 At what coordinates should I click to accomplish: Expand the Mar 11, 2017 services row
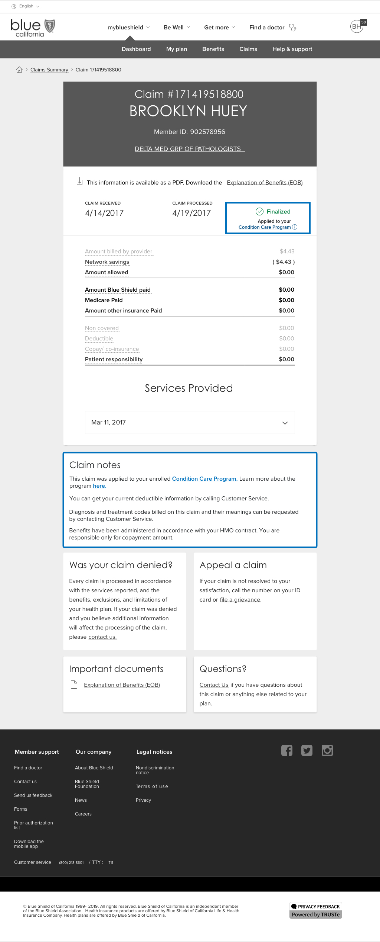point(190,422)
